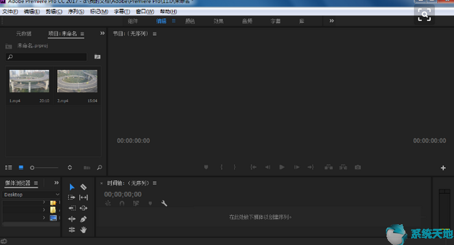Open the 元数据 panel tab

click(24, 34)
